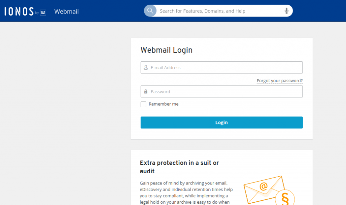The height and width of the screenshot is (205, 346).
Task: Click the @ symbol on the envelope
Action: (264, 186)
